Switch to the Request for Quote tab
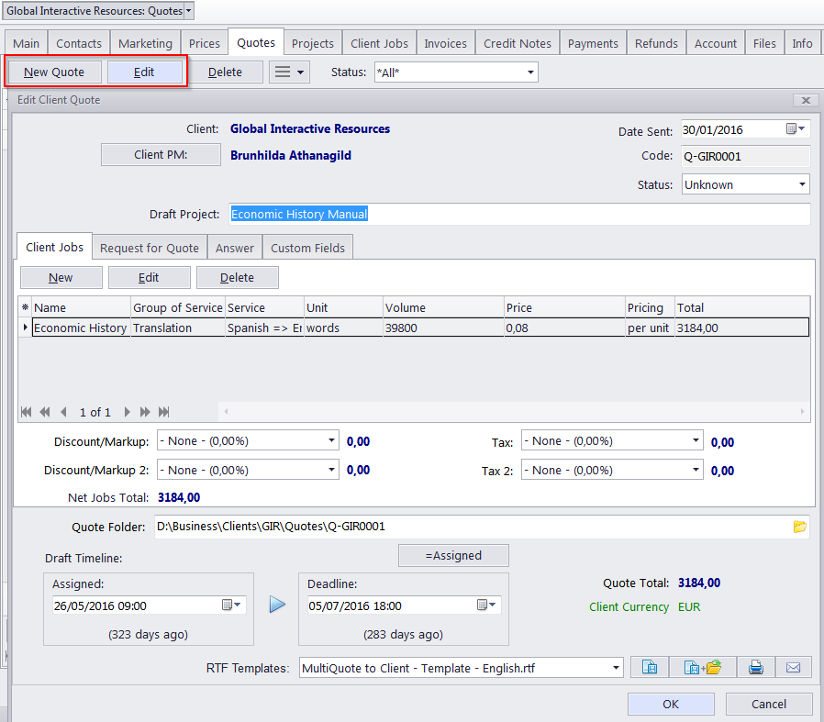 click(149, 248)
